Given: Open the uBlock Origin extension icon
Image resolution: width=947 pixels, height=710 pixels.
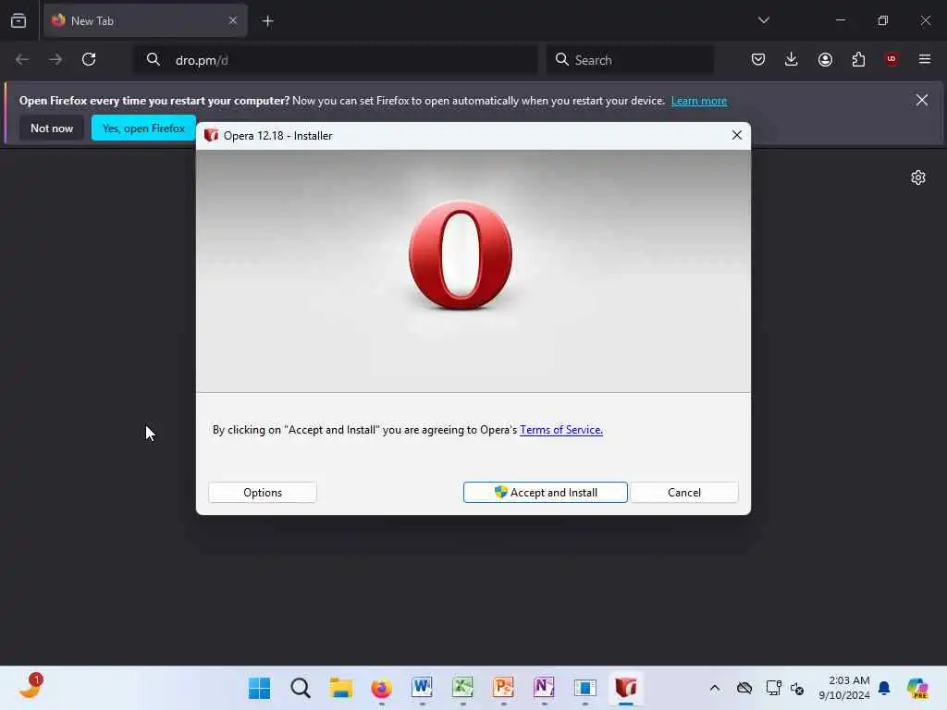Looking at the screenshot, I should pos(892,59).
